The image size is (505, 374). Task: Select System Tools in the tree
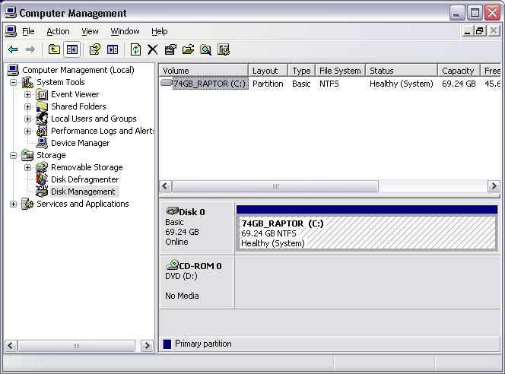coord(61,82)
